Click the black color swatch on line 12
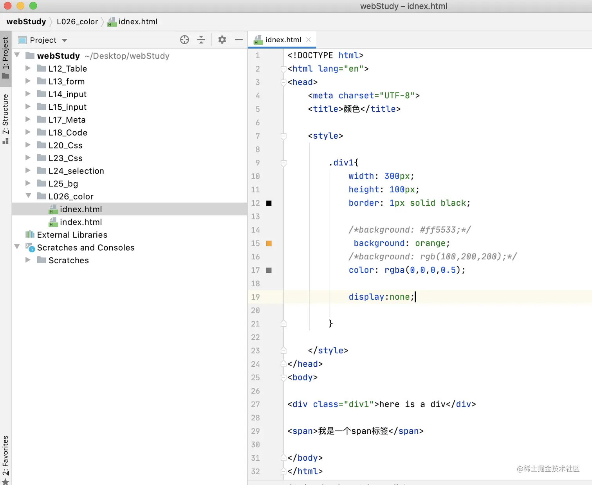The image size is (592, 485). coord(269,203)
